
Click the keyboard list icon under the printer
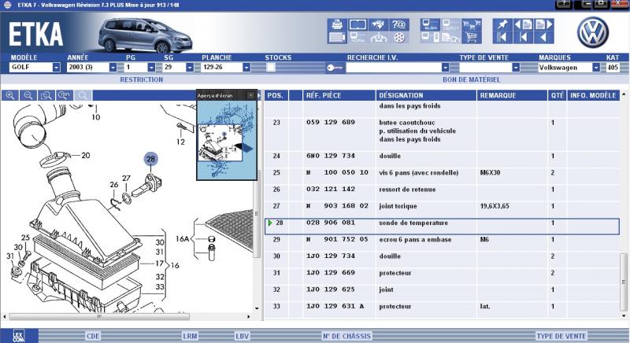pos(337,38)
